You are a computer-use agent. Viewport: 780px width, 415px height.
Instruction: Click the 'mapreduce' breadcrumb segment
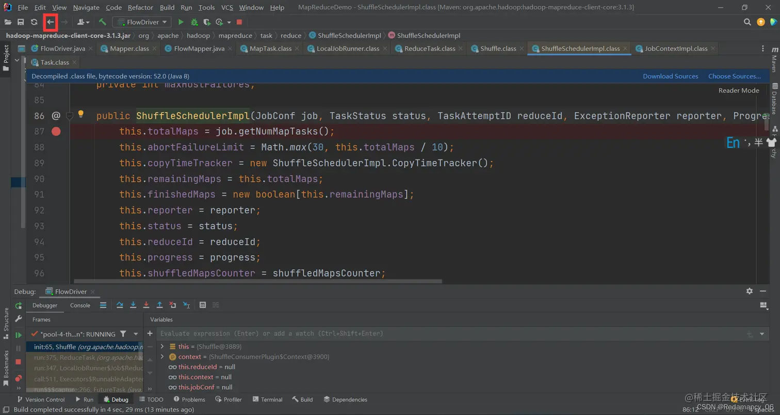coord(235,36)
